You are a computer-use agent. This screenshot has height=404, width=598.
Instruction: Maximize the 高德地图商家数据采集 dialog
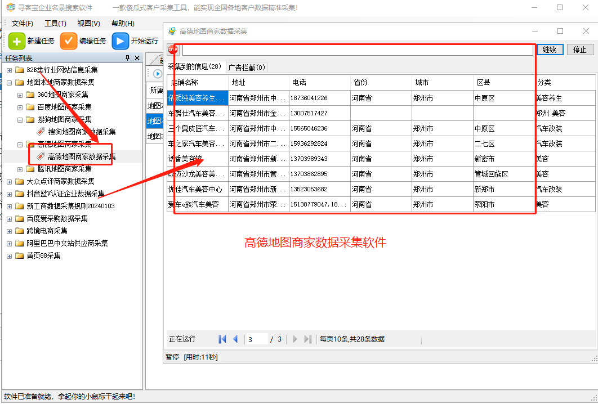pyautogui.click(x=560, y=31)
